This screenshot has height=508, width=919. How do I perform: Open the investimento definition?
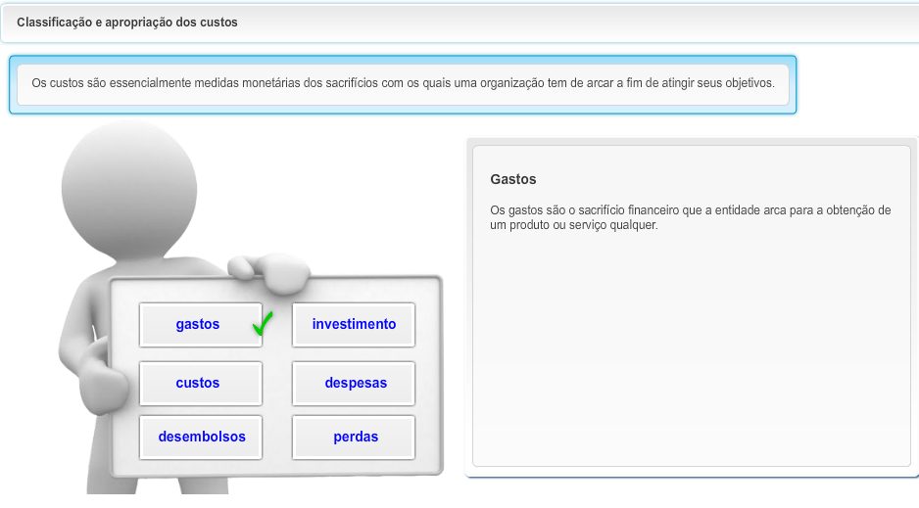click(x=354, y=325)
